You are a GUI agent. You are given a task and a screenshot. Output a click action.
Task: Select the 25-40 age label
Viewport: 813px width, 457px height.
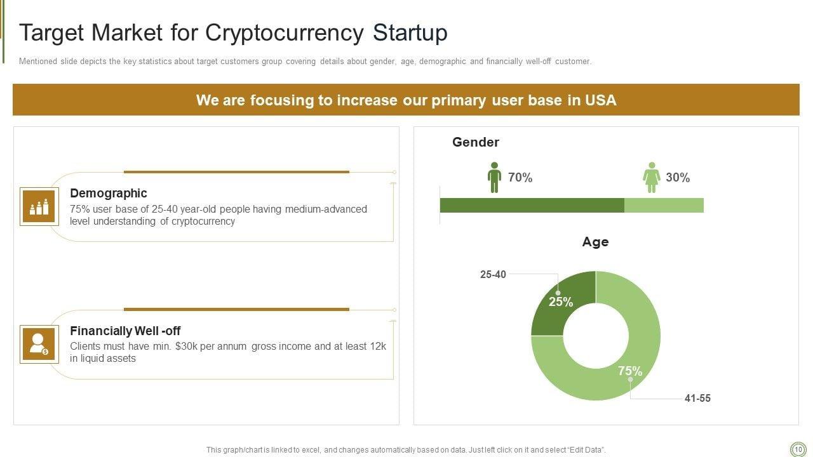point(493,275)
